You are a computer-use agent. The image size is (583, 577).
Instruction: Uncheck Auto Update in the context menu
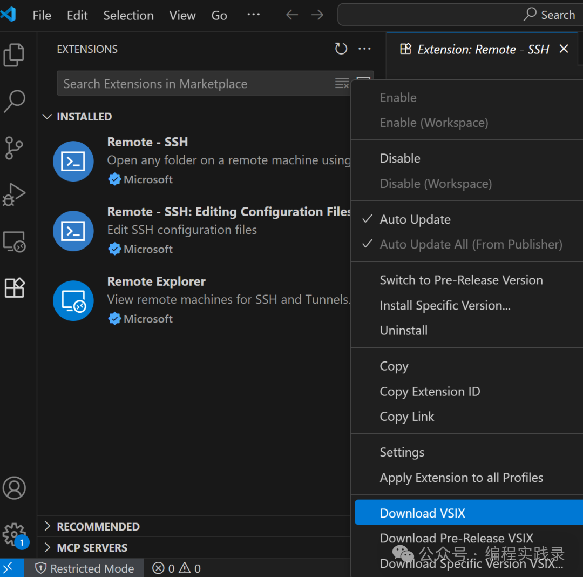click(x=415, y=219)
